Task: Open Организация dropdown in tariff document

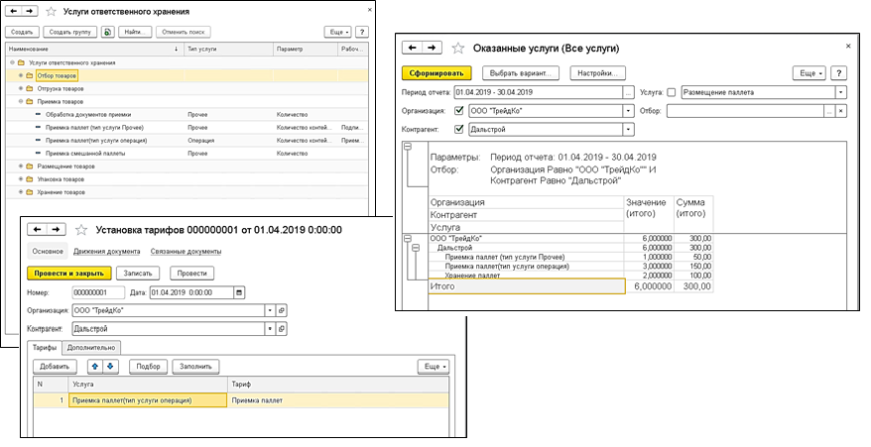Action: tap(271, 311)
